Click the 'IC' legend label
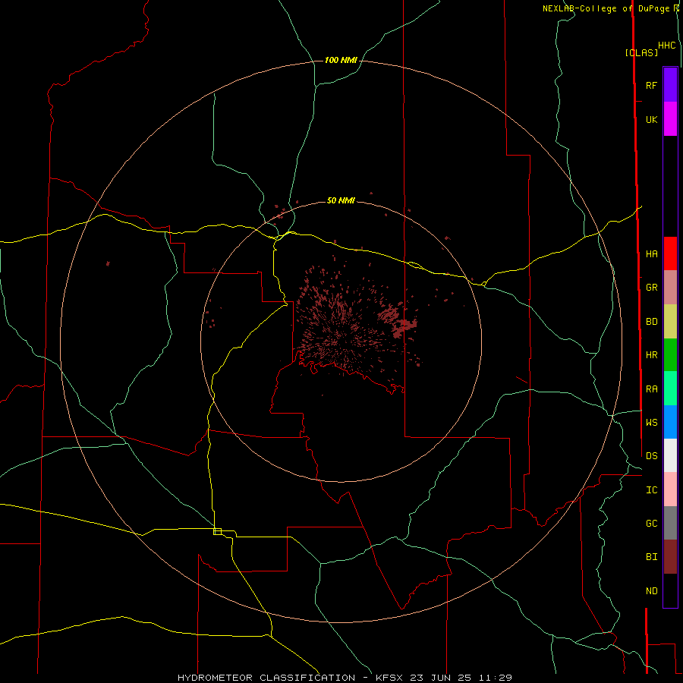The image size is (683, 683). [652, 490]
